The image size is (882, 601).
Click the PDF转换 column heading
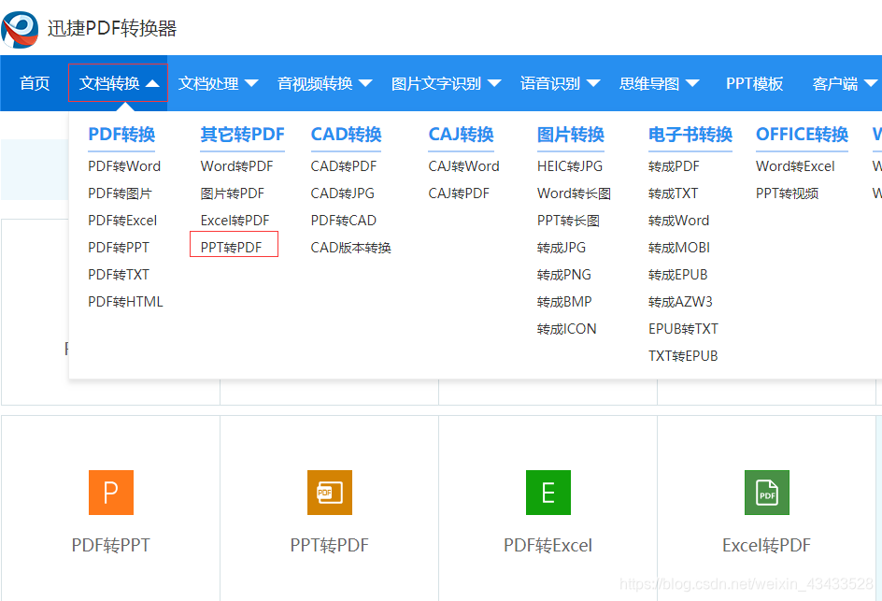point(121,135)
